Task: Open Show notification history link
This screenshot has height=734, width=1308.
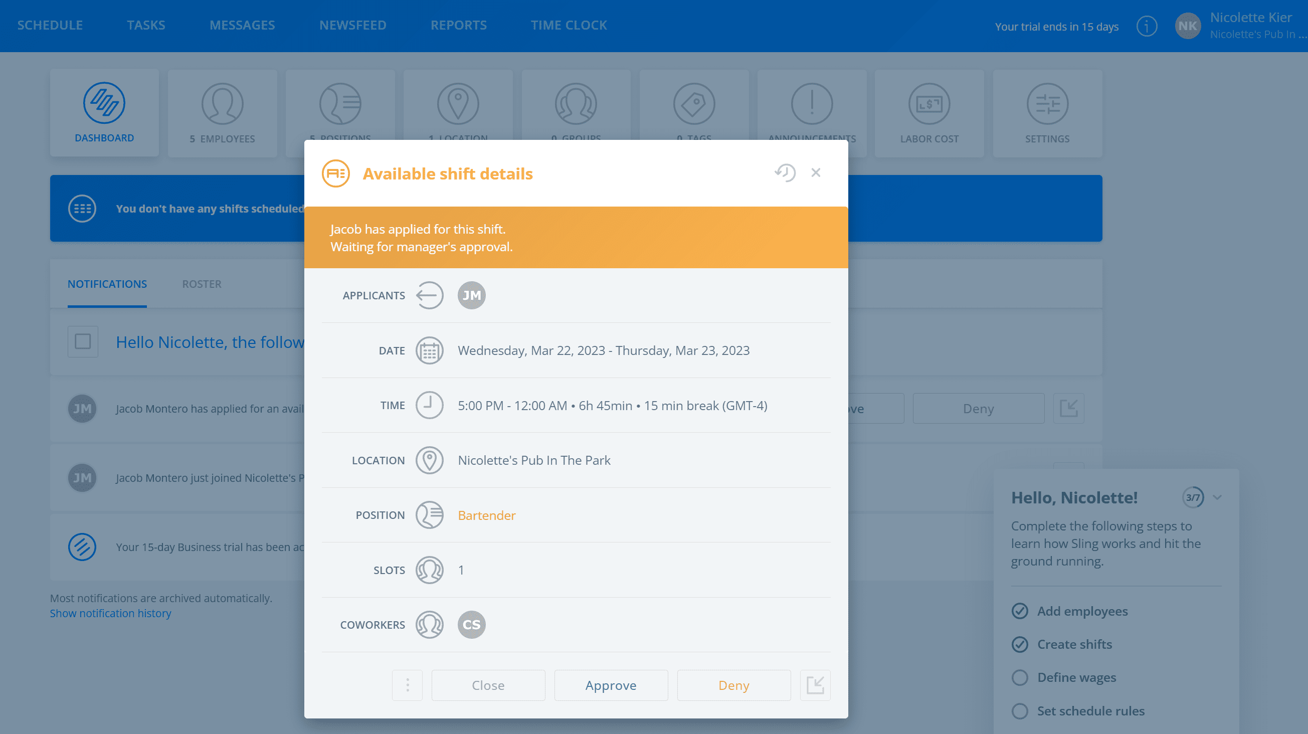Action: (110, 613)
